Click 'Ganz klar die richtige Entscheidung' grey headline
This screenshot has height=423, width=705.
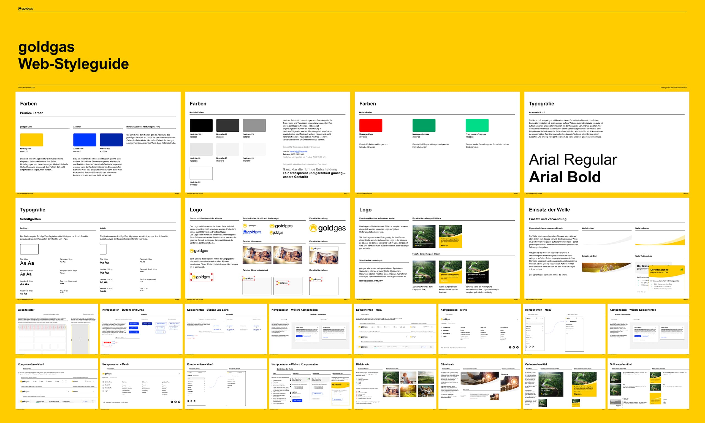coord(310,169)
